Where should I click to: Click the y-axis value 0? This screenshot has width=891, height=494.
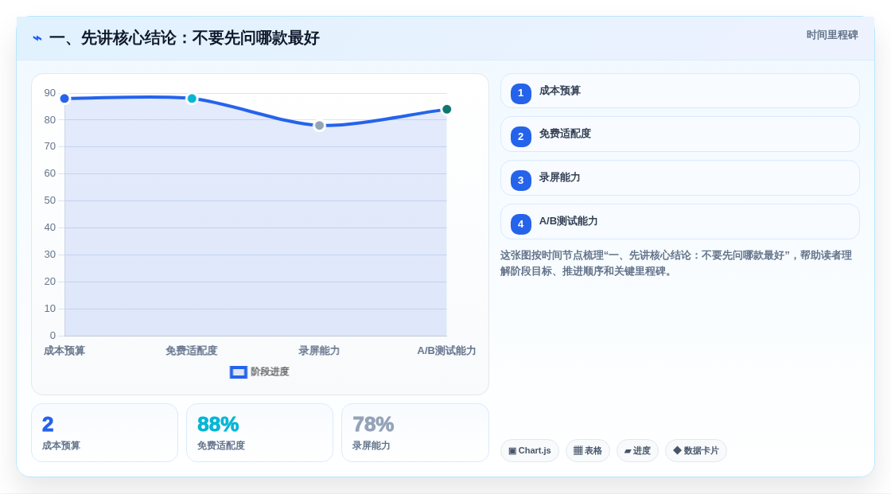(x=53, y=336)
